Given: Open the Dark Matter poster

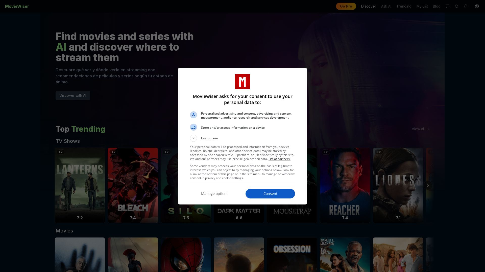Looking at the screenshot, I should pyautogui.click(x=239, y=214).
